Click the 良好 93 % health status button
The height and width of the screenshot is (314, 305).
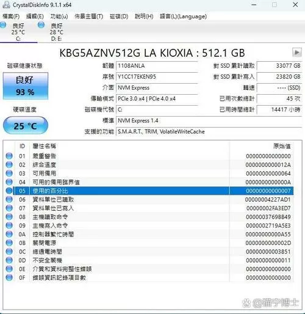point(26,86)
